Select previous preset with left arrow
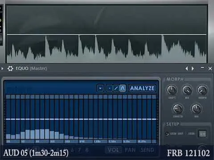Viewport: 214px width, 160px height. pyautogui.click(x=187, y=68)
